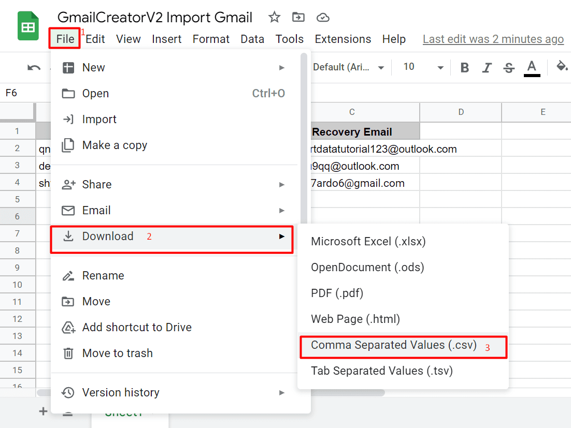
Task: Apply bold formatting
Action: click(x=465, y=68)
